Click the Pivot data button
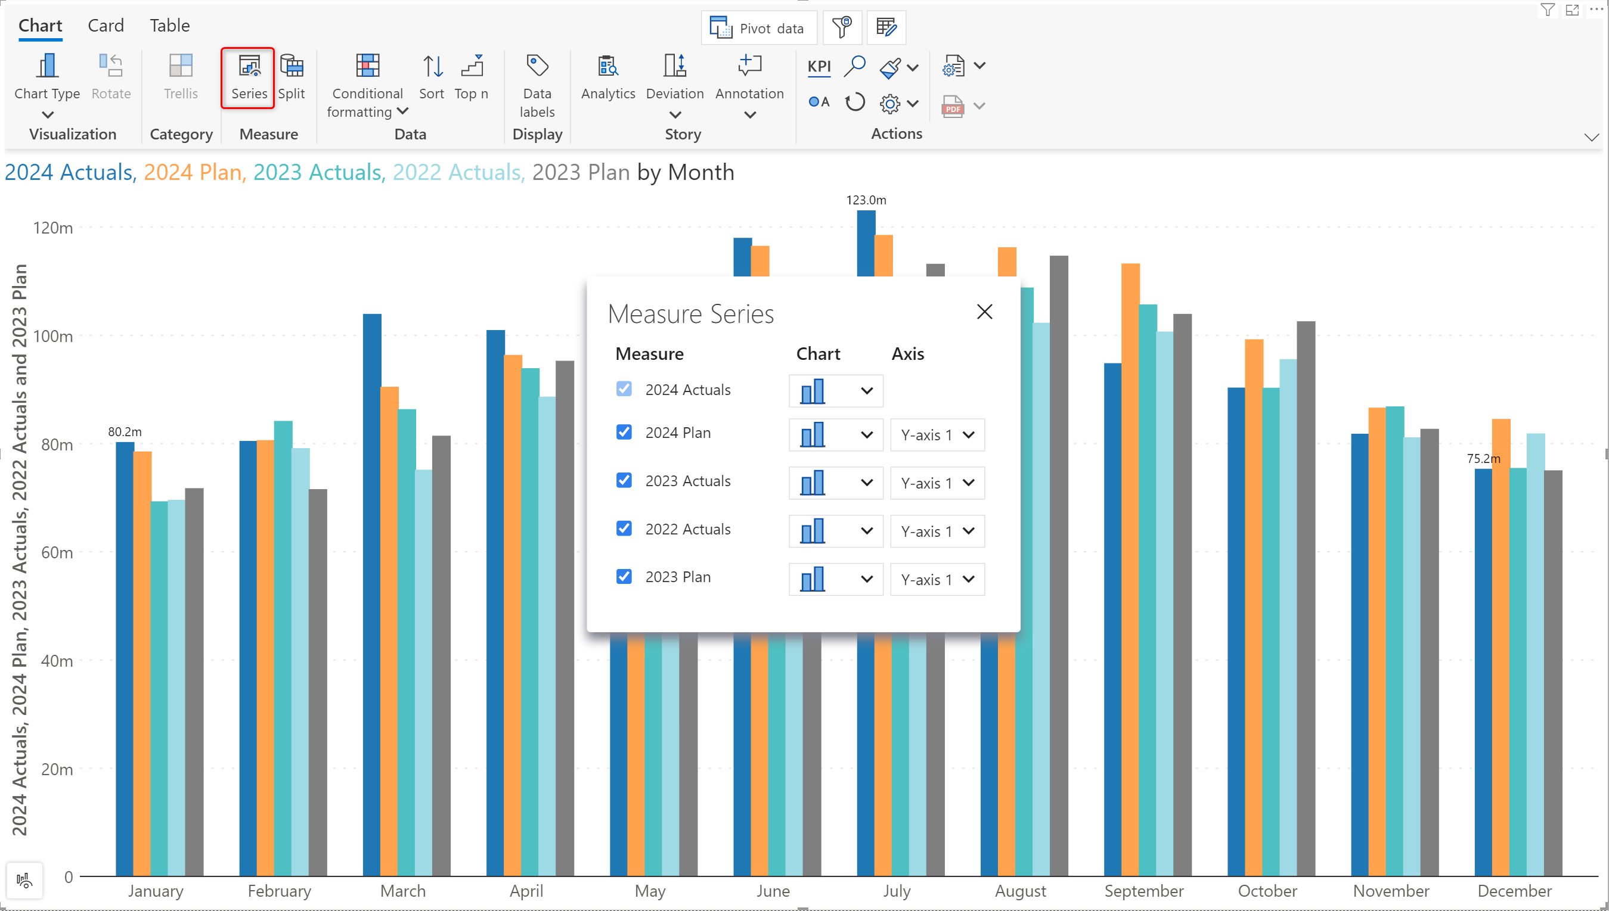The image size is (1609, 911). coord(758,28)
